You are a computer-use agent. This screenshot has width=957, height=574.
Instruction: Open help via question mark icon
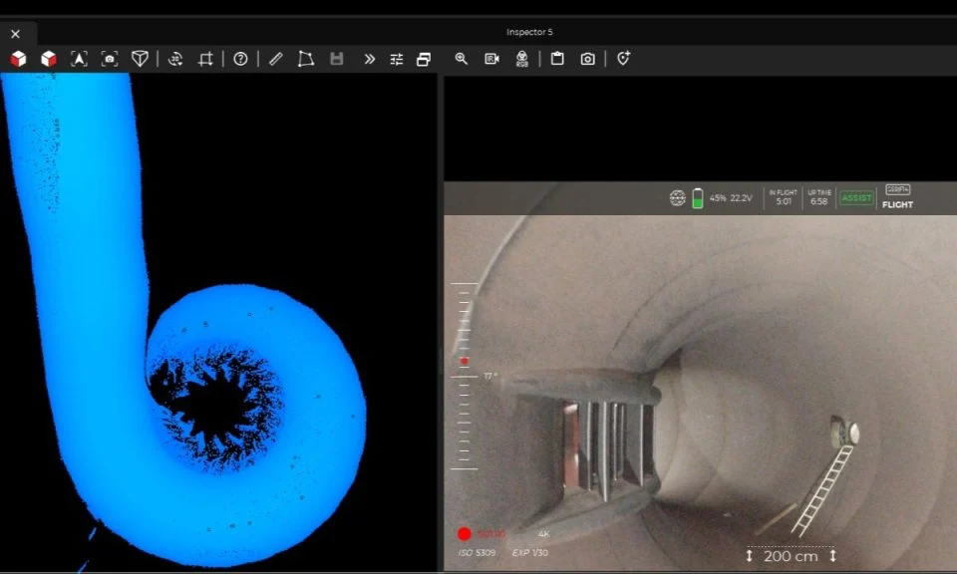coord(240,59)
